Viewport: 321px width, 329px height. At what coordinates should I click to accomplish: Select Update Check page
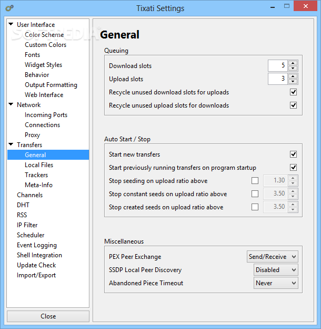36,265
